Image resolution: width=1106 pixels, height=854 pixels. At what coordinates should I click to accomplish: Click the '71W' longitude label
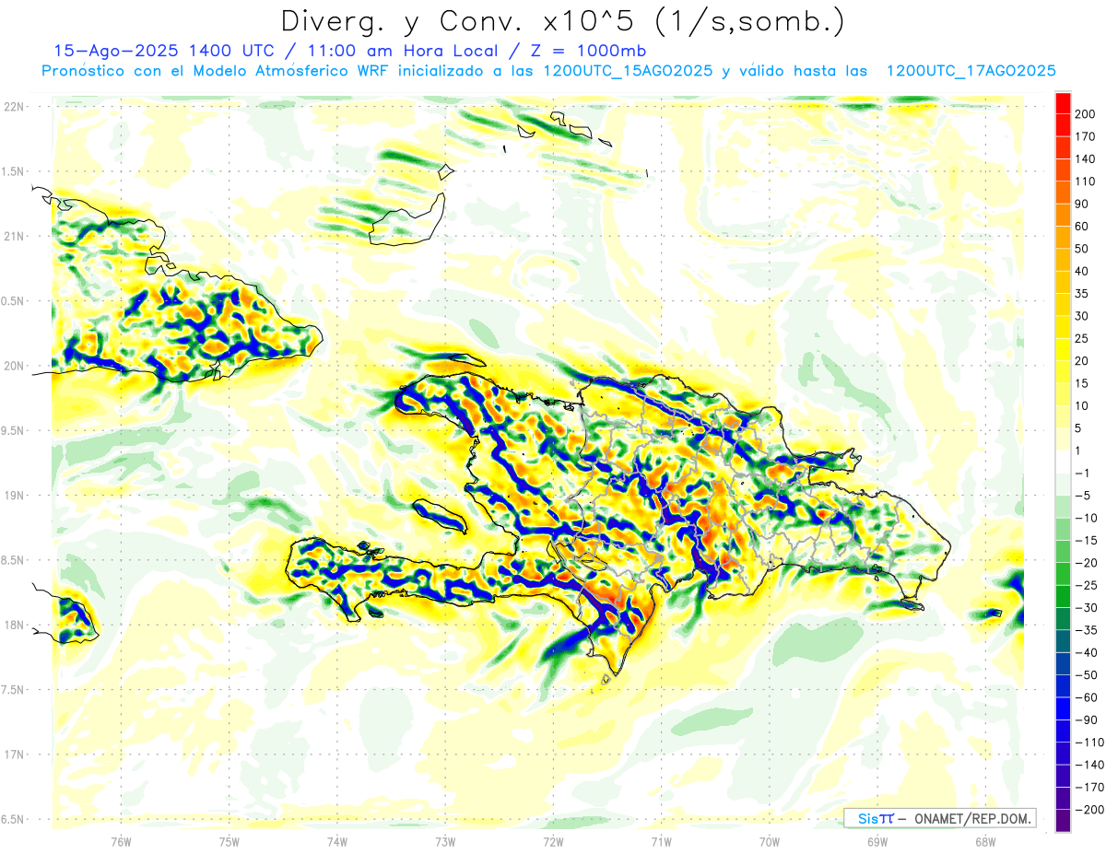click(661, 841)
